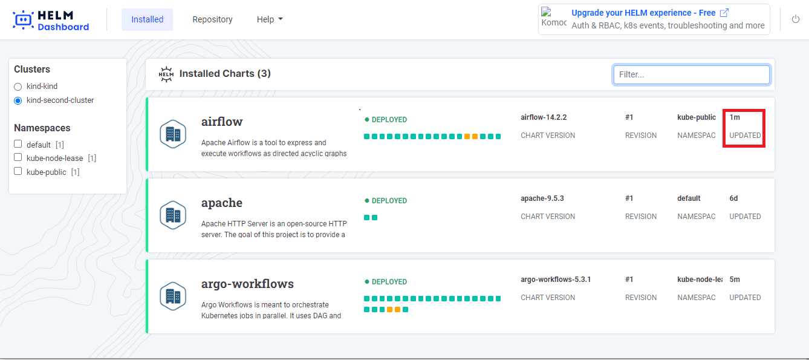Check the default namespace checkbox
The height and width of the screenshot is (360, 809).
click(18, 145)
